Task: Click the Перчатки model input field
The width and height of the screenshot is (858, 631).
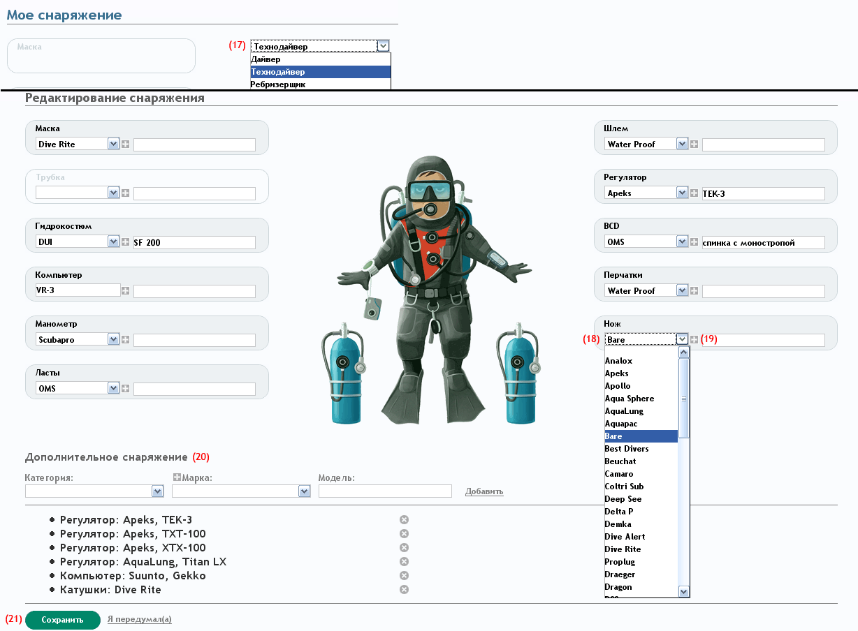Action: 763,291
